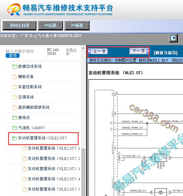The width and height of the screenshot is (183, 196).
Task: Click the folder icon beside 接地点
Action: 15,118
